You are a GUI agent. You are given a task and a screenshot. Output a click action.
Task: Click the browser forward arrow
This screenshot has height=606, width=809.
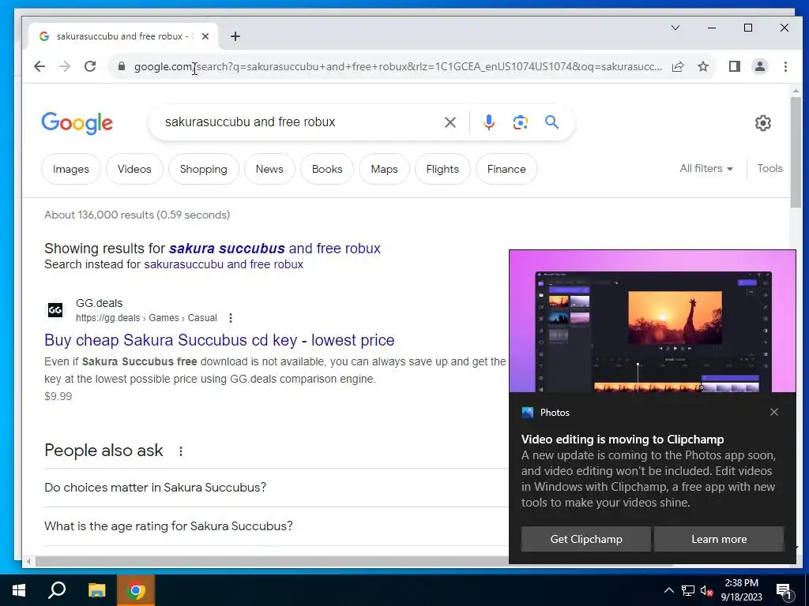pos(65,66)
